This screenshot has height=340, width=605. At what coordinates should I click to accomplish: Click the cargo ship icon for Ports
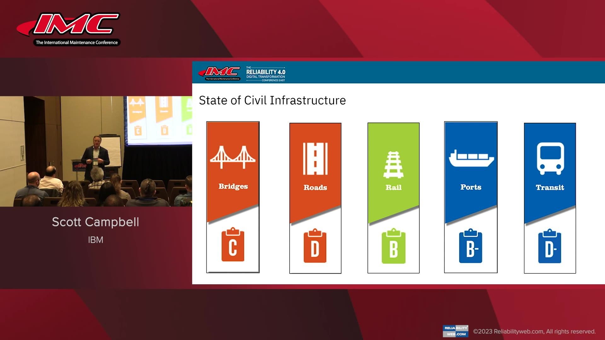click(471, 158)
